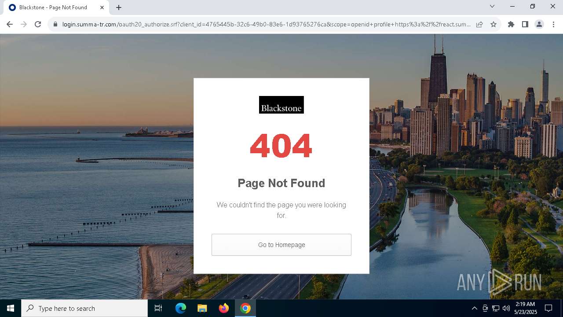Open the volume tray icon
563x317 pixels.
(x=506, y=308)
